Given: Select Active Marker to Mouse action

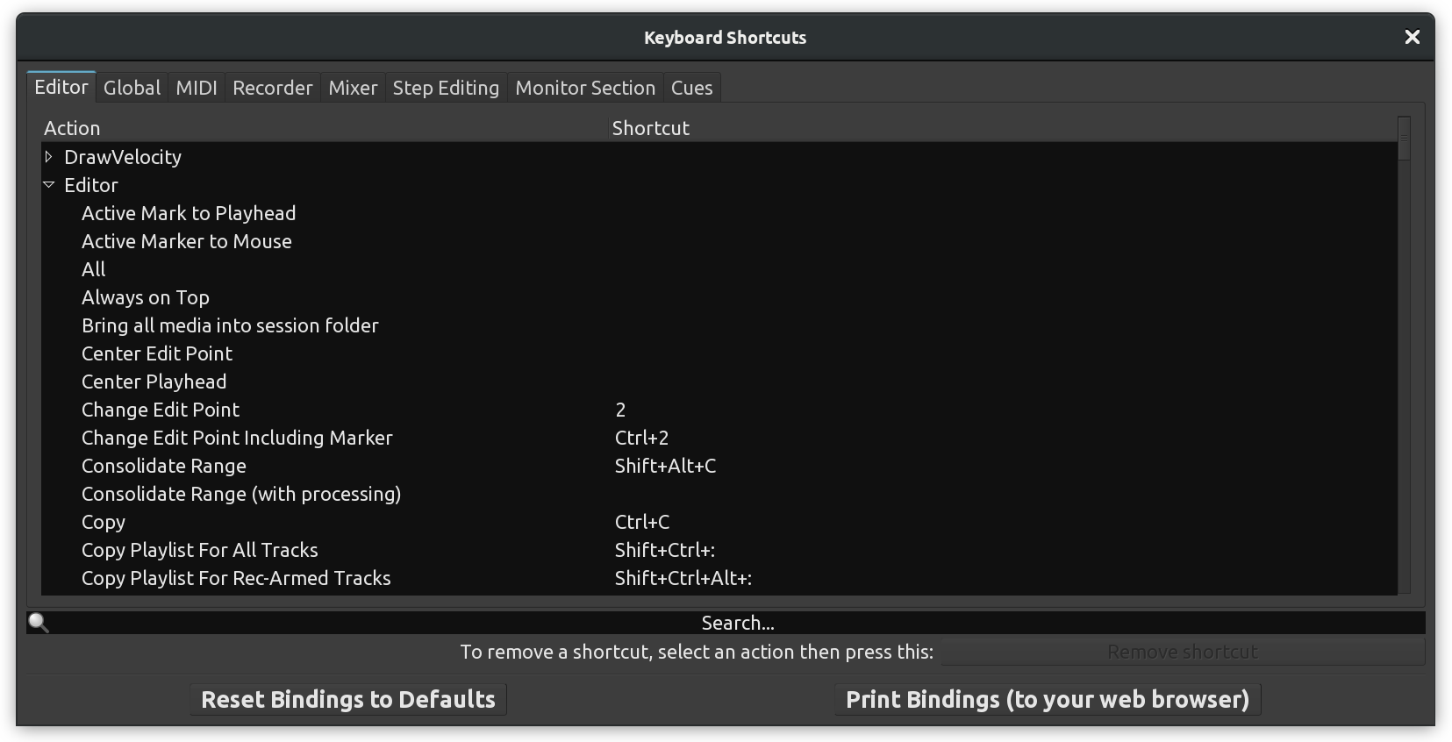Looking at the screenshot, I should 719,241.
